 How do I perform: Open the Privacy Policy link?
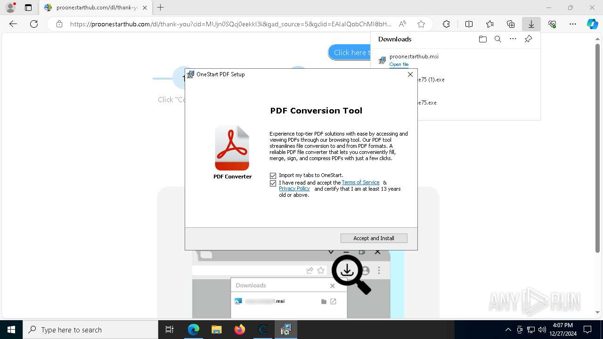tap(294, 188)
